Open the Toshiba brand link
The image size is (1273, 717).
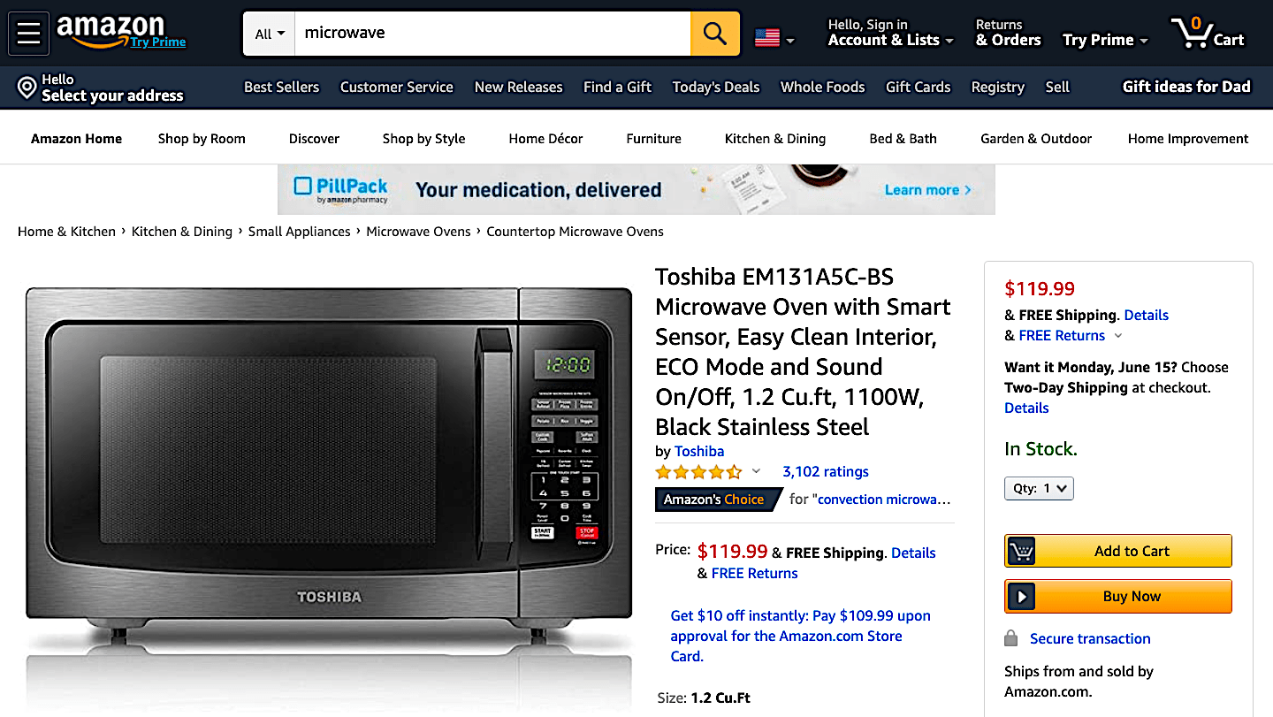click(699, 451)
